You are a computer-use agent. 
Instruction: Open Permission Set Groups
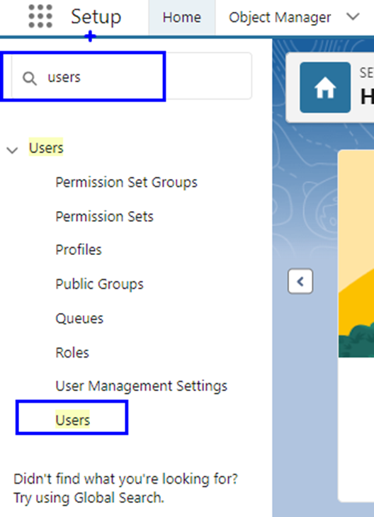(x=126, y=183)
